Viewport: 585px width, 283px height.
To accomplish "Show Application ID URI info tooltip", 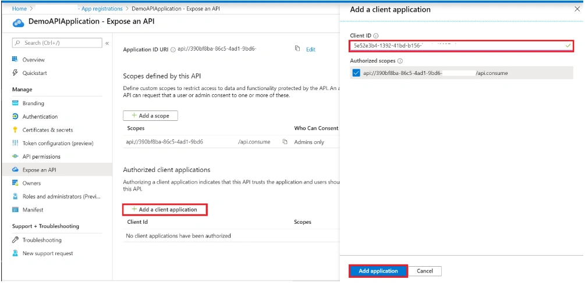I will (x=173, y=49).
